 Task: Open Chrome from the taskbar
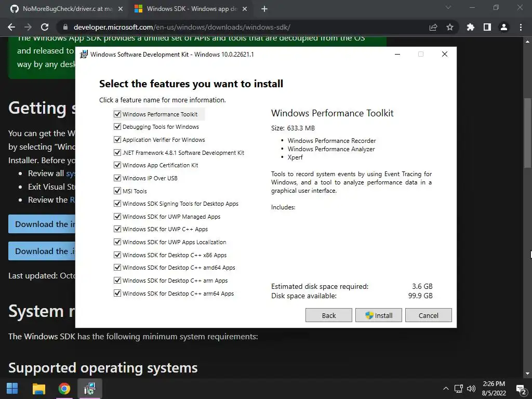[64, 389]
